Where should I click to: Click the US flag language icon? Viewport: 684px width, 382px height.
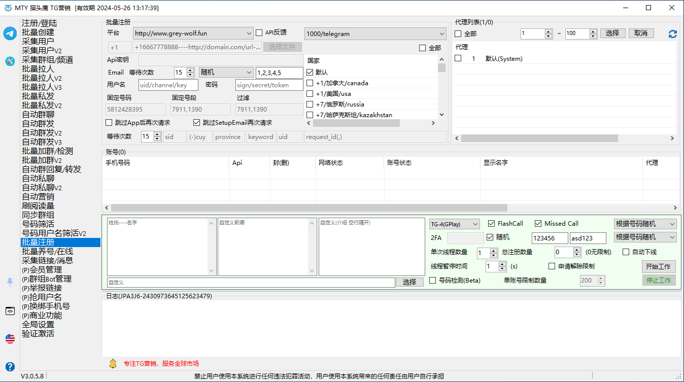coord(10,339)
